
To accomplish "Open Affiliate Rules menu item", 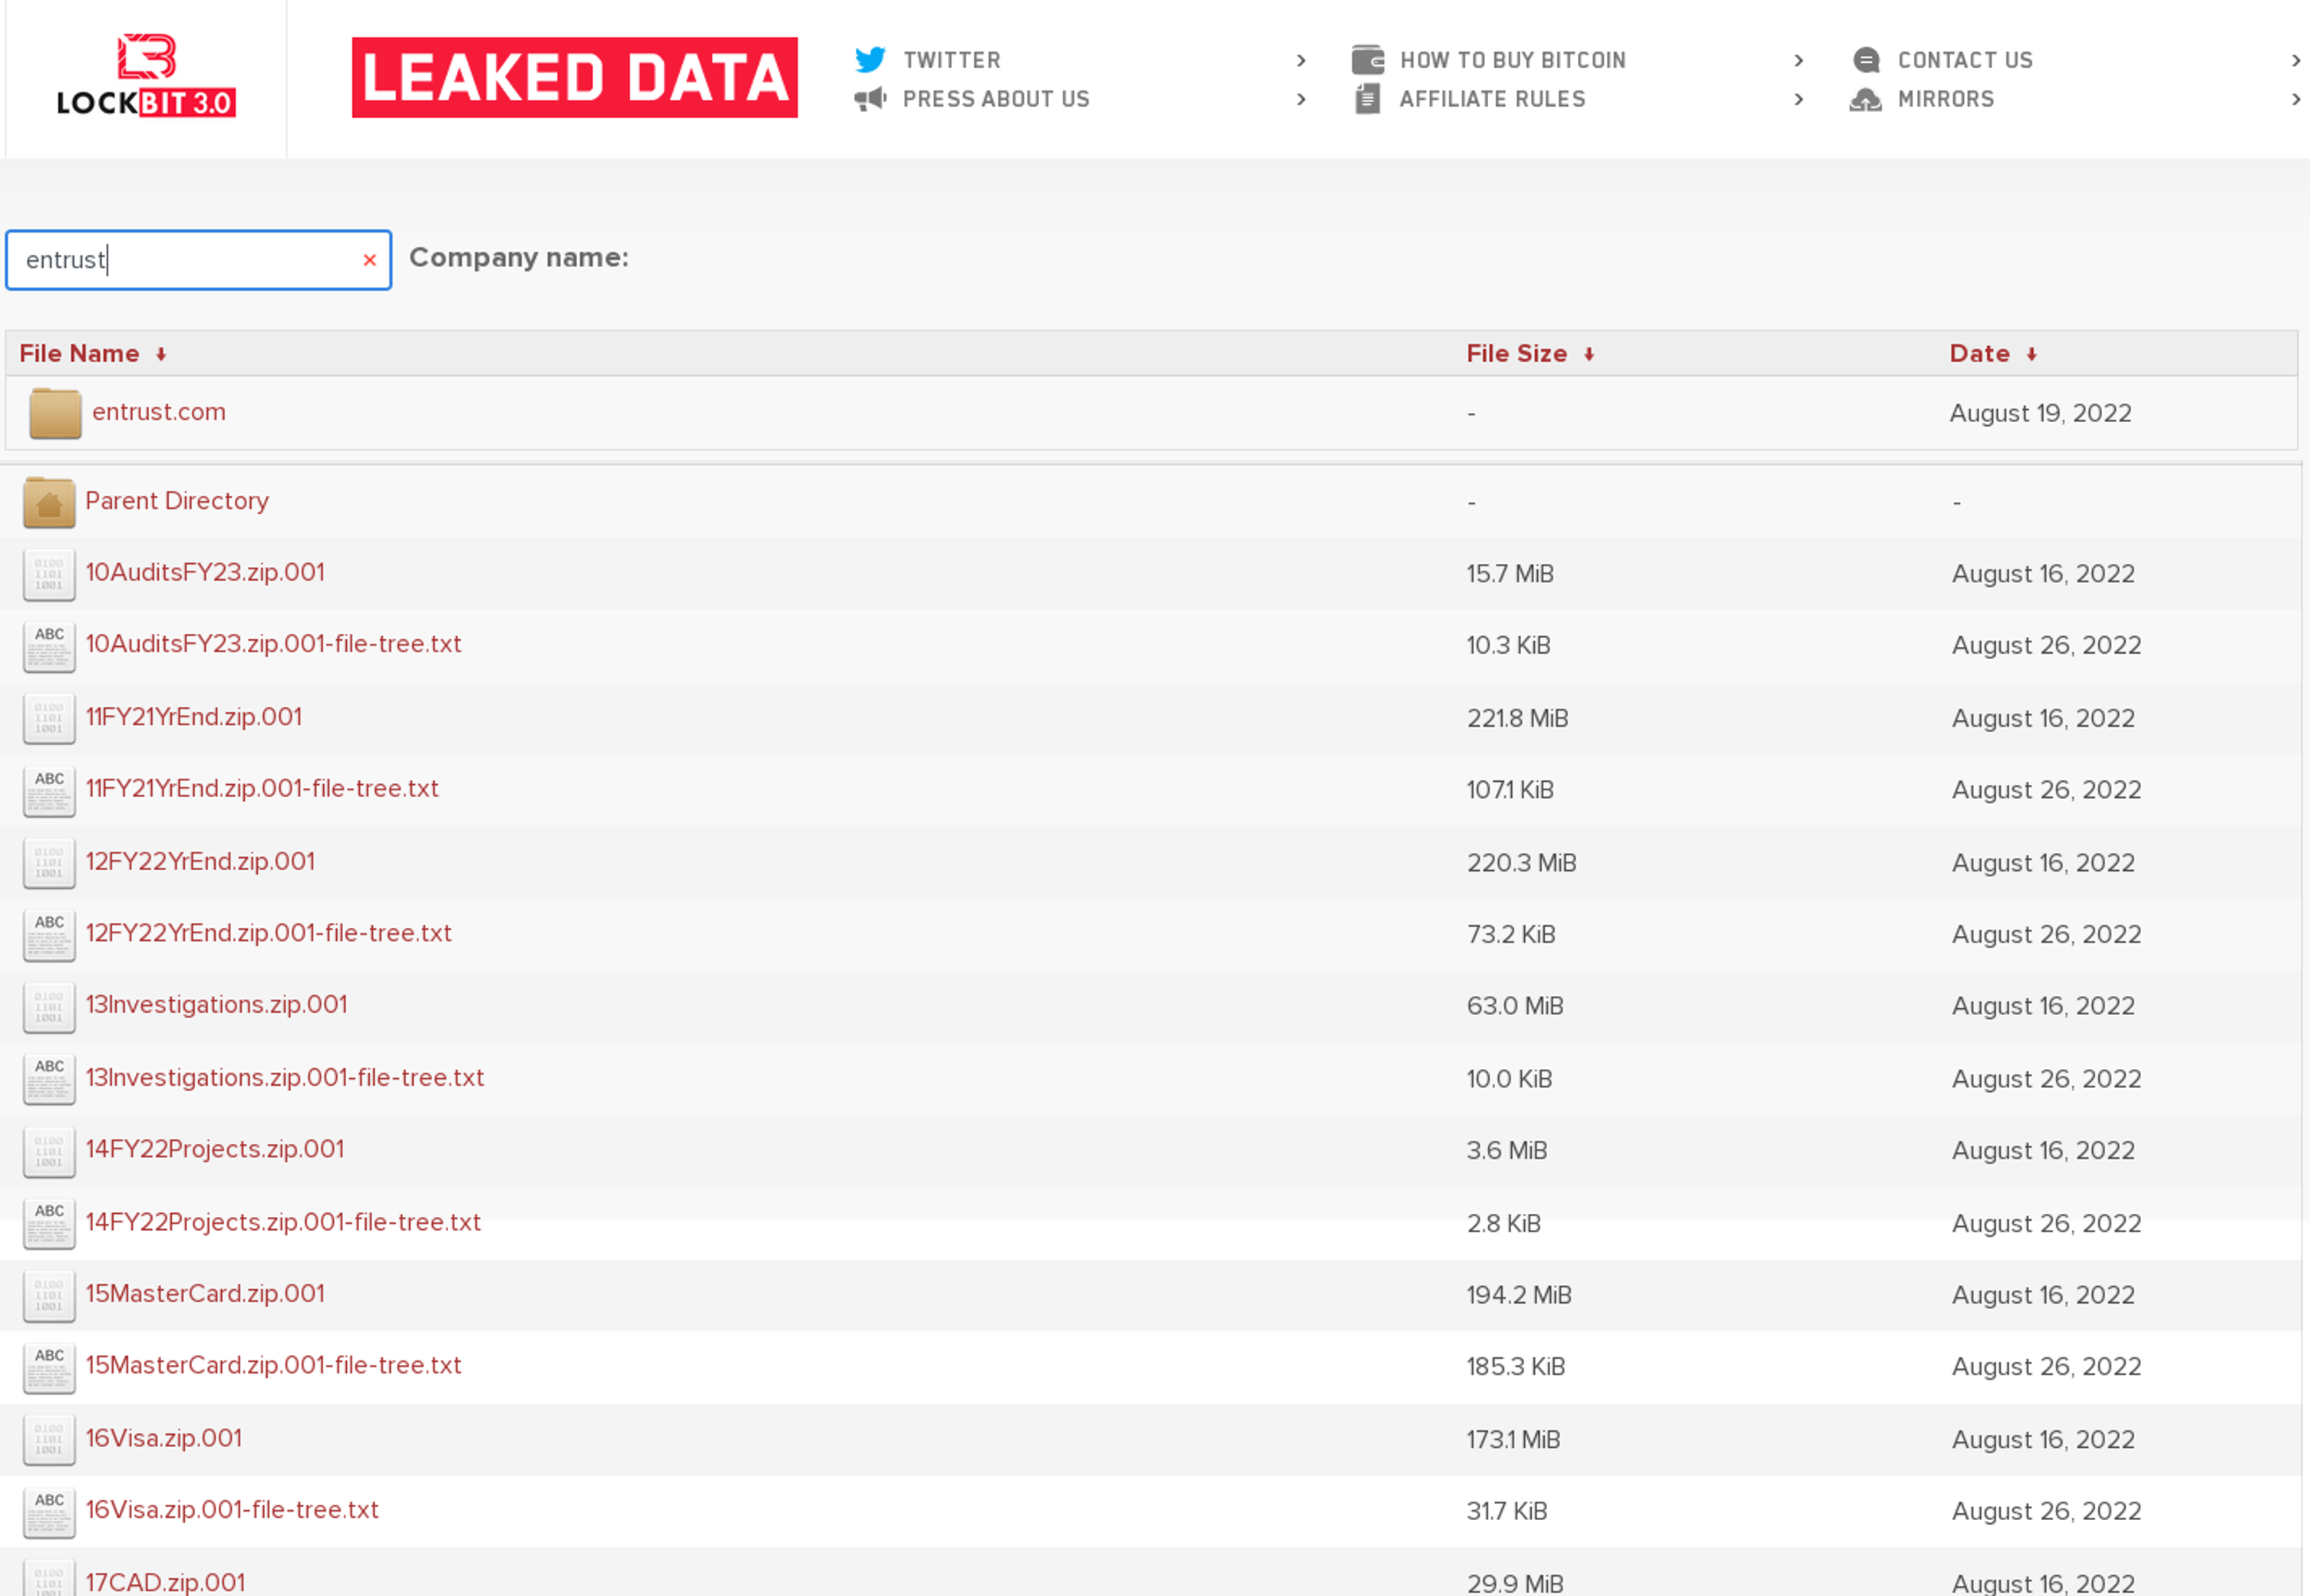I will pyautogui.click(x=1492, y=99).
